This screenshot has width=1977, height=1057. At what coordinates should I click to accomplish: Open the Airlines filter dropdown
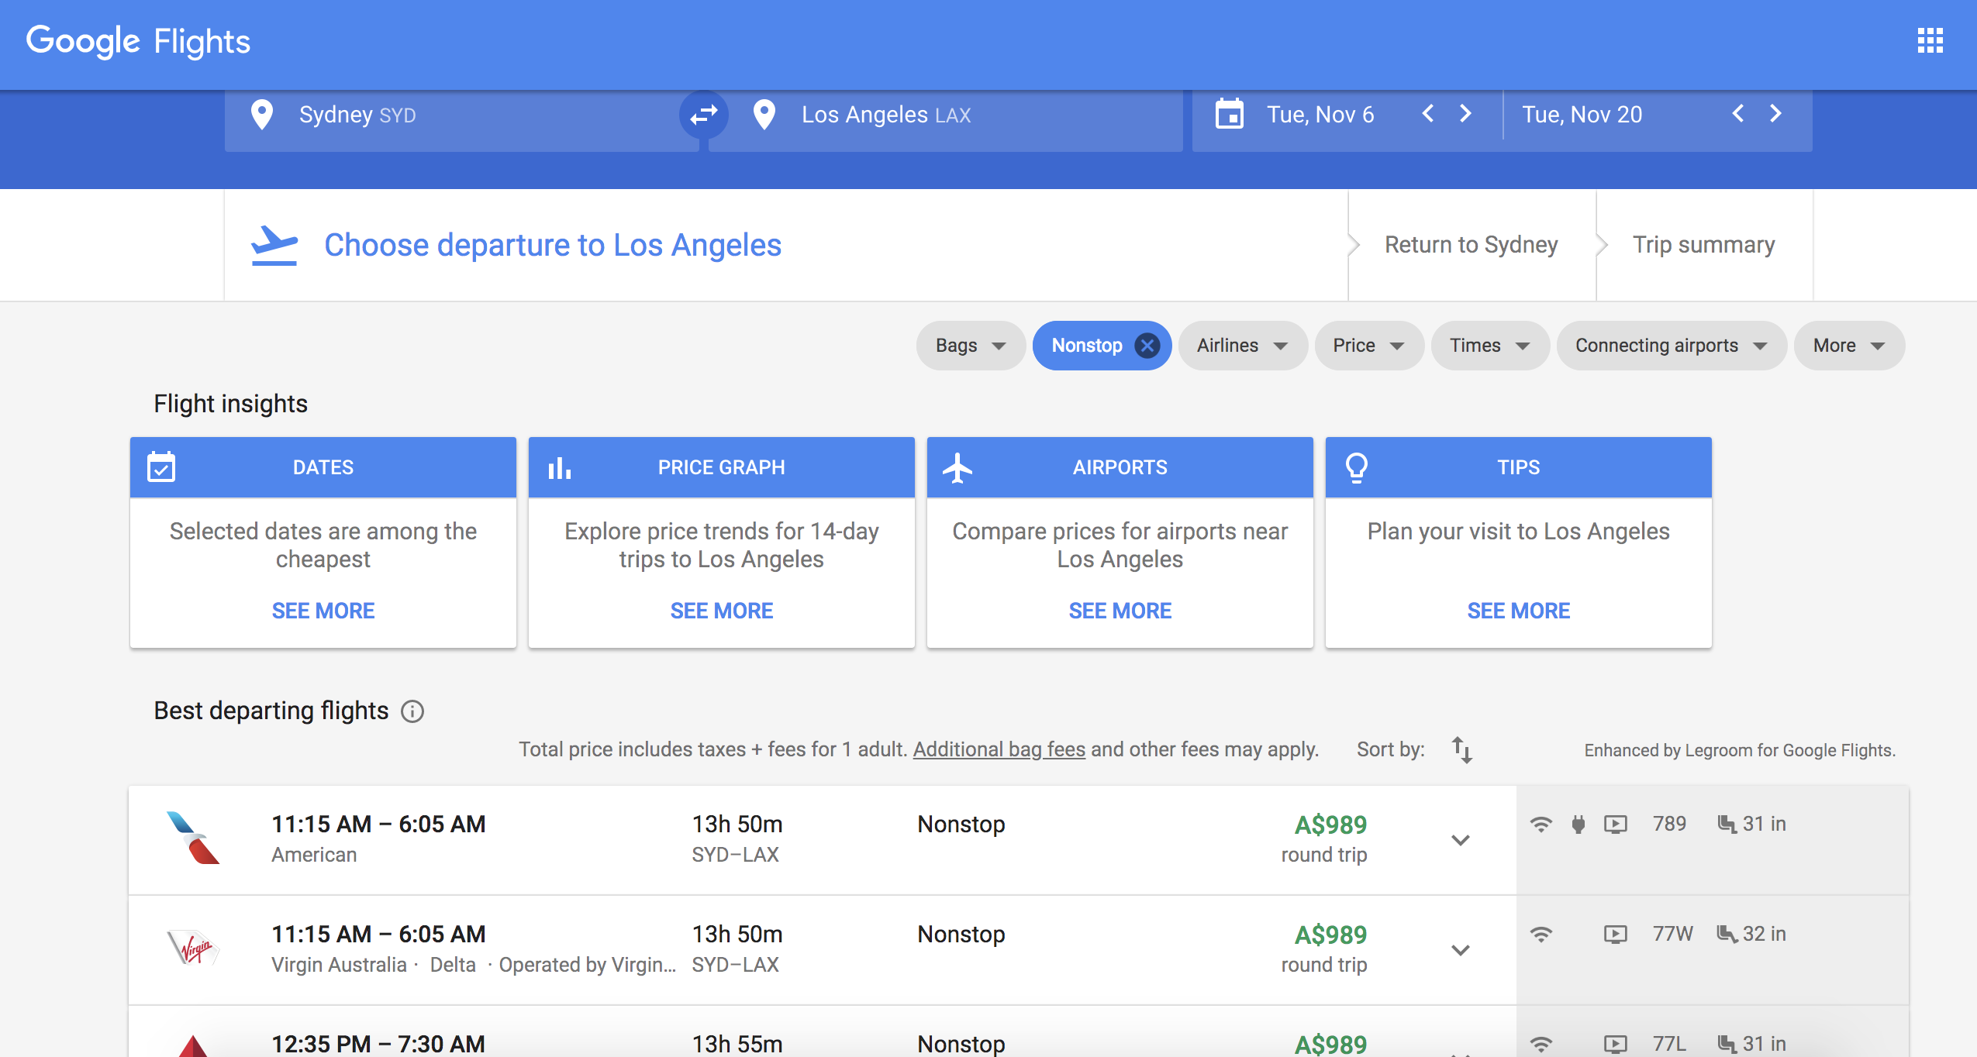(1243, 346)
